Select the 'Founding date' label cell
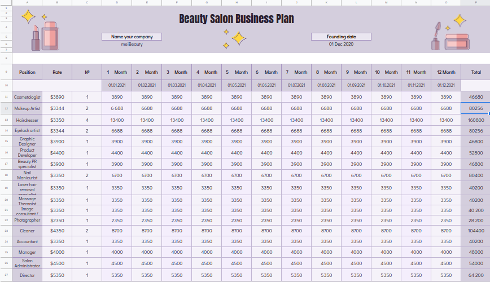 341,37
